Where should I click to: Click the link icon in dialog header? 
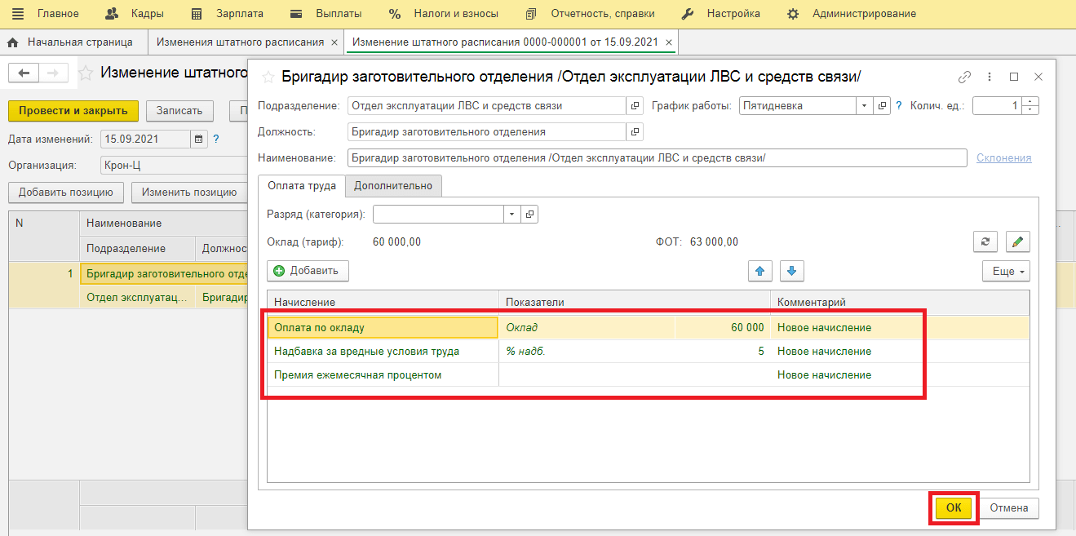(964, 77)
